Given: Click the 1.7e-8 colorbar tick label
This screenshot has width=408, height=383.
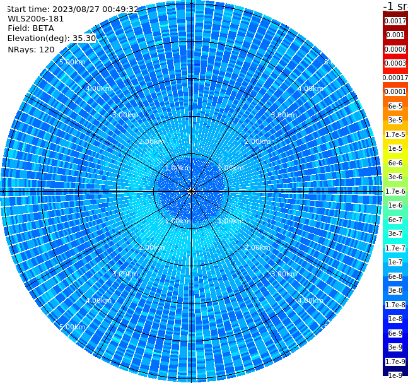Looking at the screenshot, I should point(395,305).
